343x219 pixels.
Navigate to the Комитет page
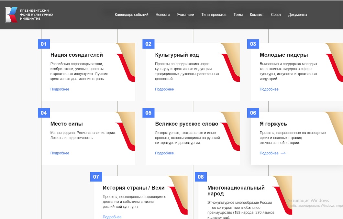pyautogui.click(x=257, y=15)
